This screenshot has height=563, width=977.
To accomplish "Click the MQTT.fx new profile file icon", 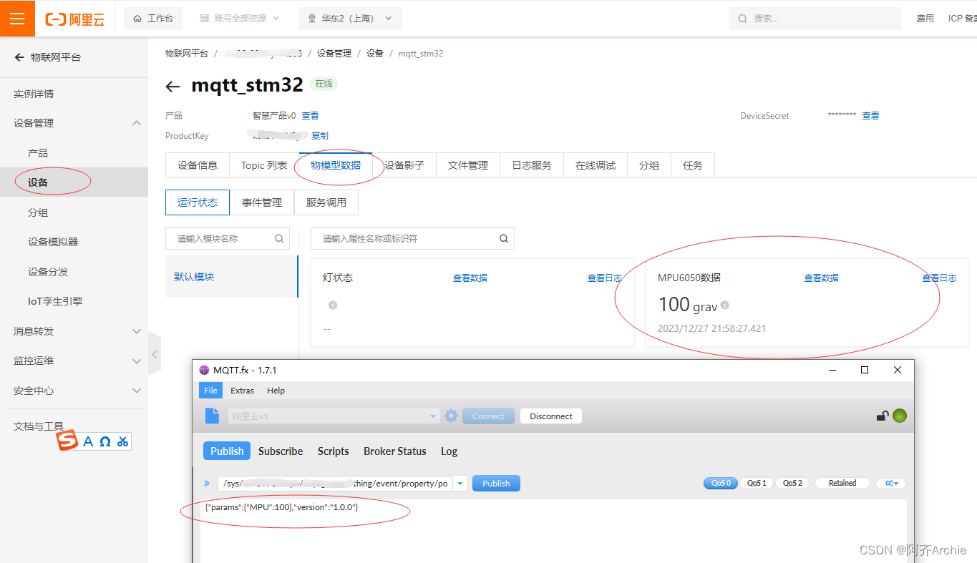I will point(213,416).
